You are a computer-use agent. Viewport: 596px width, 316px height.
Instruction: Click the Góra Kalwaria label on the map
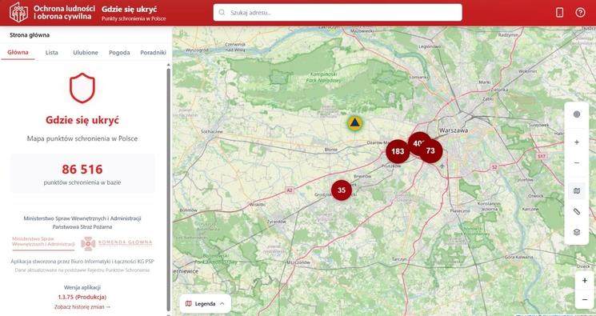pos(520,257)
